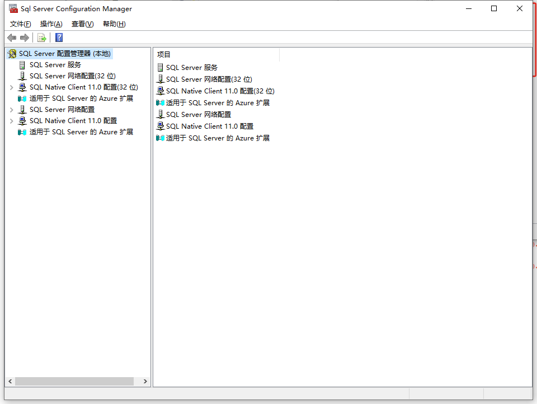Select SQL Server 网络配置 label in tree

point(62,110)
